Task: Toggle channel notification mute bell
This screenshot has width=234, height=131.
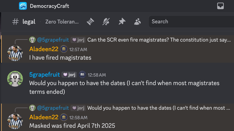Action: pyautogui.click(x=106, y=22)
